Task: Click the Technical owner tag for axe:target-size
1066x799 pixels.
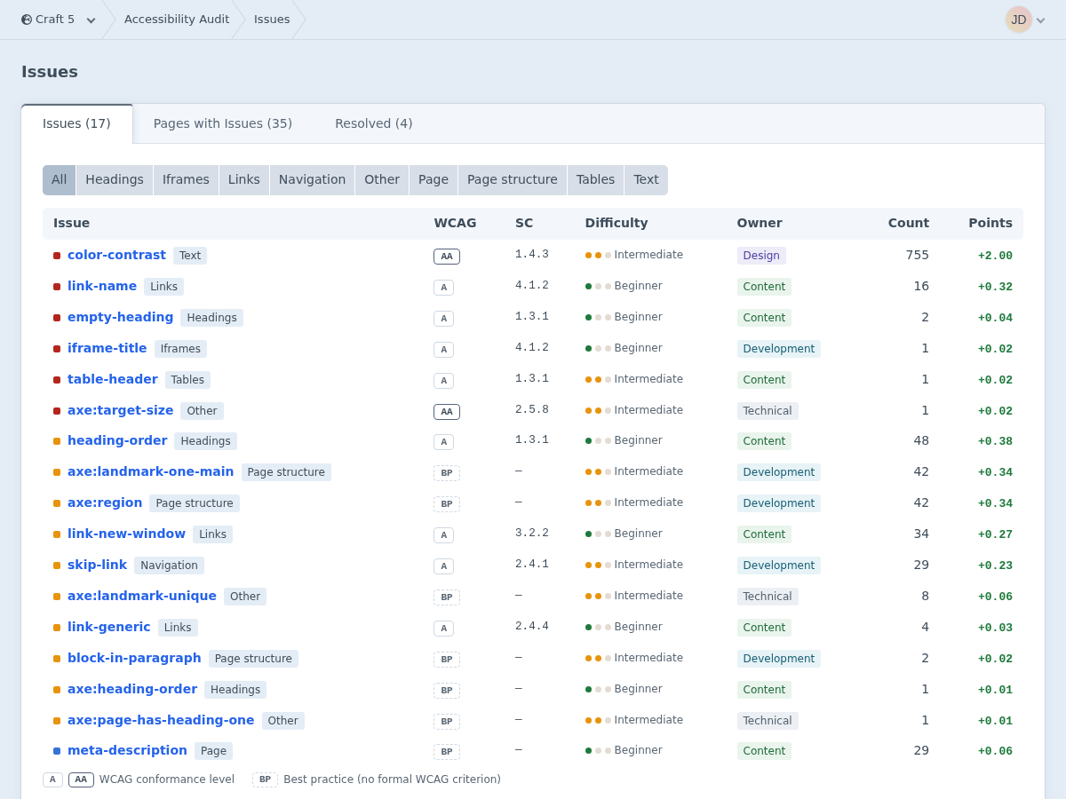Action: pos(768,411)
